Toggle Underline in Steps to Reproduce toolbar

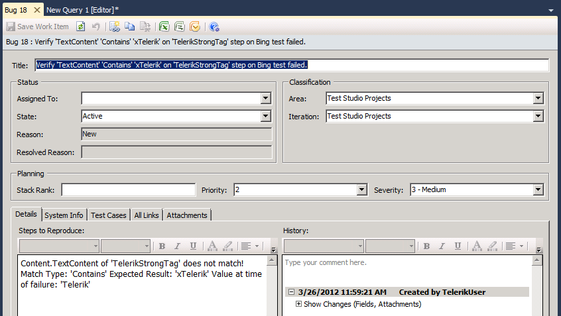(x=193, y=246)
